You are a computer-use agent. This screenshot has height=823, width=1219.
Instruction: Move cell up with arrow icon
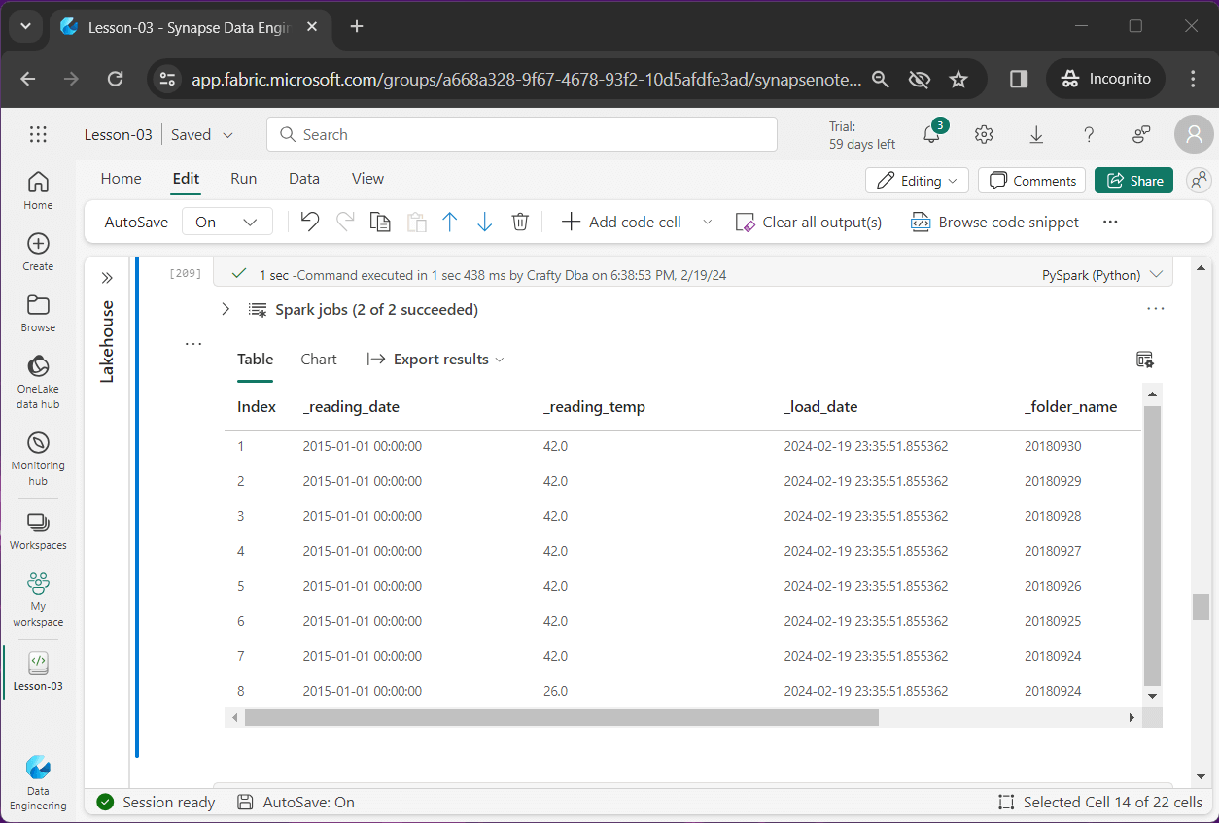coord(449,222)
